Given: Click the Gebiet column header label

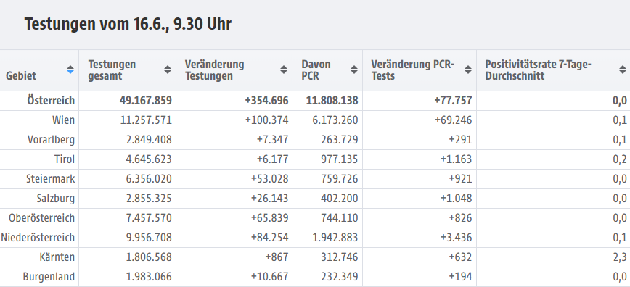Looking at the screenshot, I should coord(21,75).
